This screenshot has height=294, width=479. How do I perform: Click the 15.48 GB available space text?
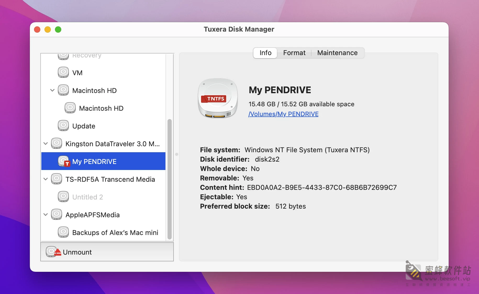(301, 104)
